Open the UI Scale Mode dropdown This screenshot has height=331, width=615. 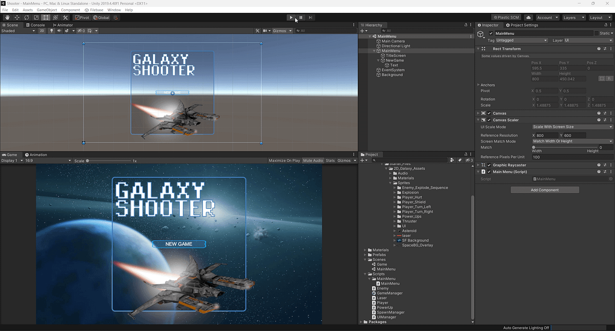coord(571,126)
